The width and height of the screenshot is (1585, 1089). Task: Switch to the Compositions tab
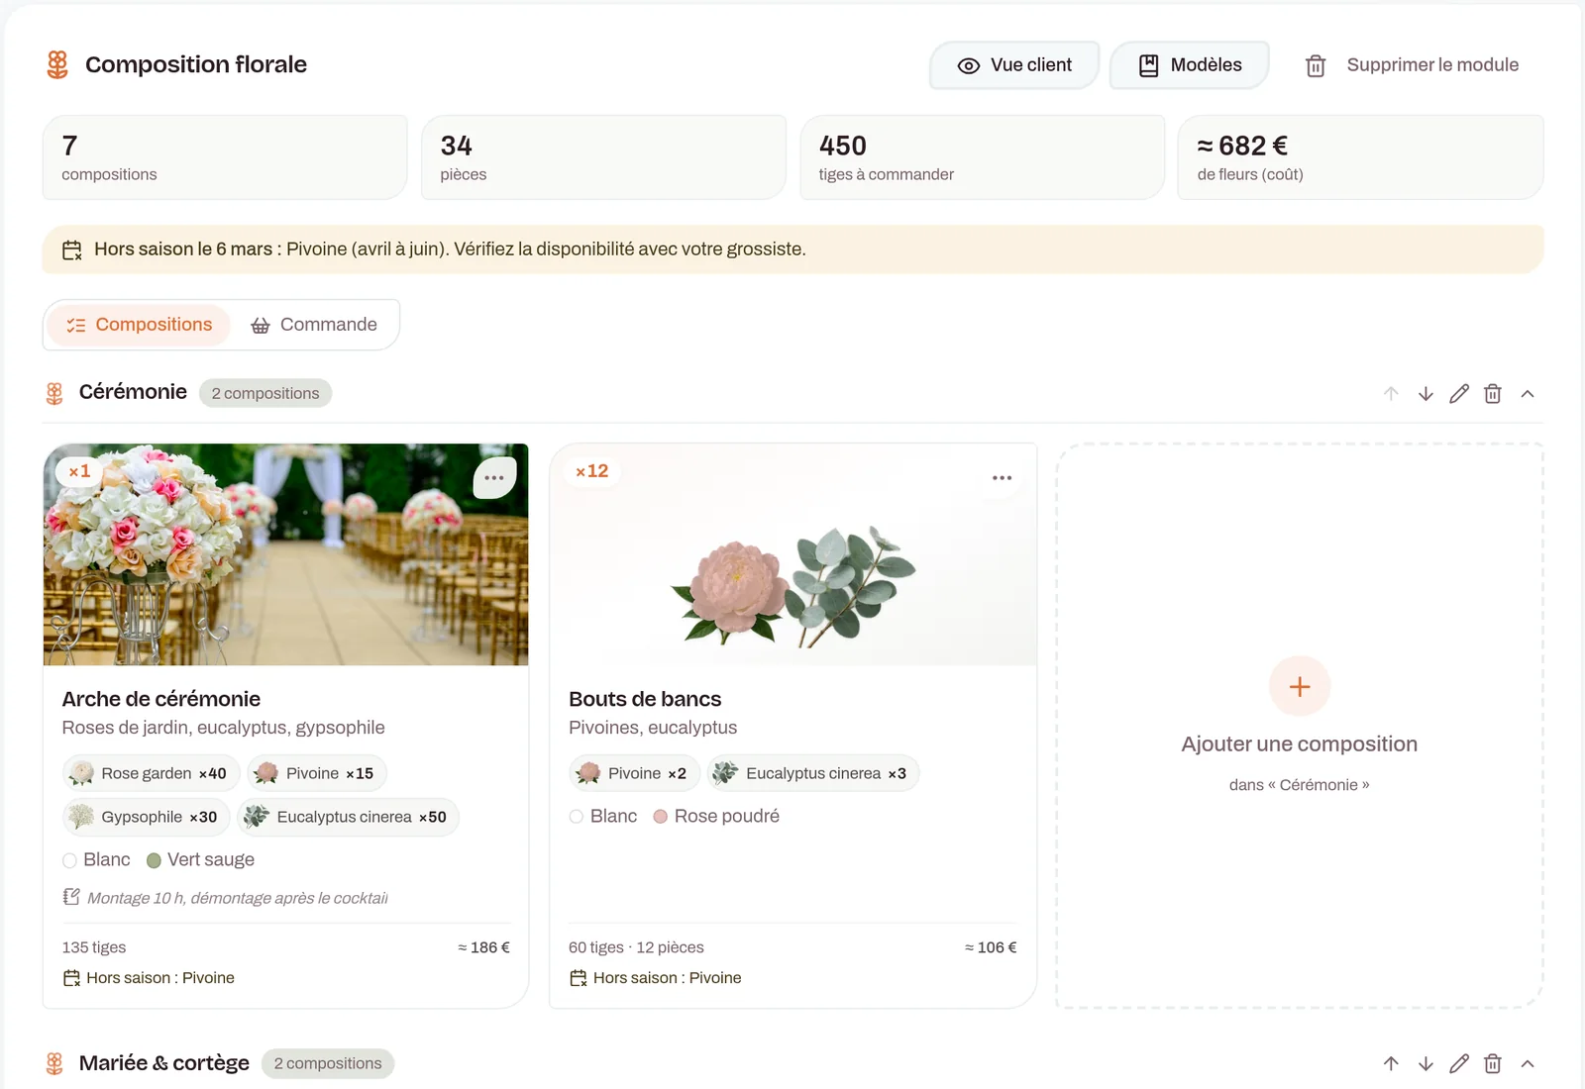tap(140, 325)
